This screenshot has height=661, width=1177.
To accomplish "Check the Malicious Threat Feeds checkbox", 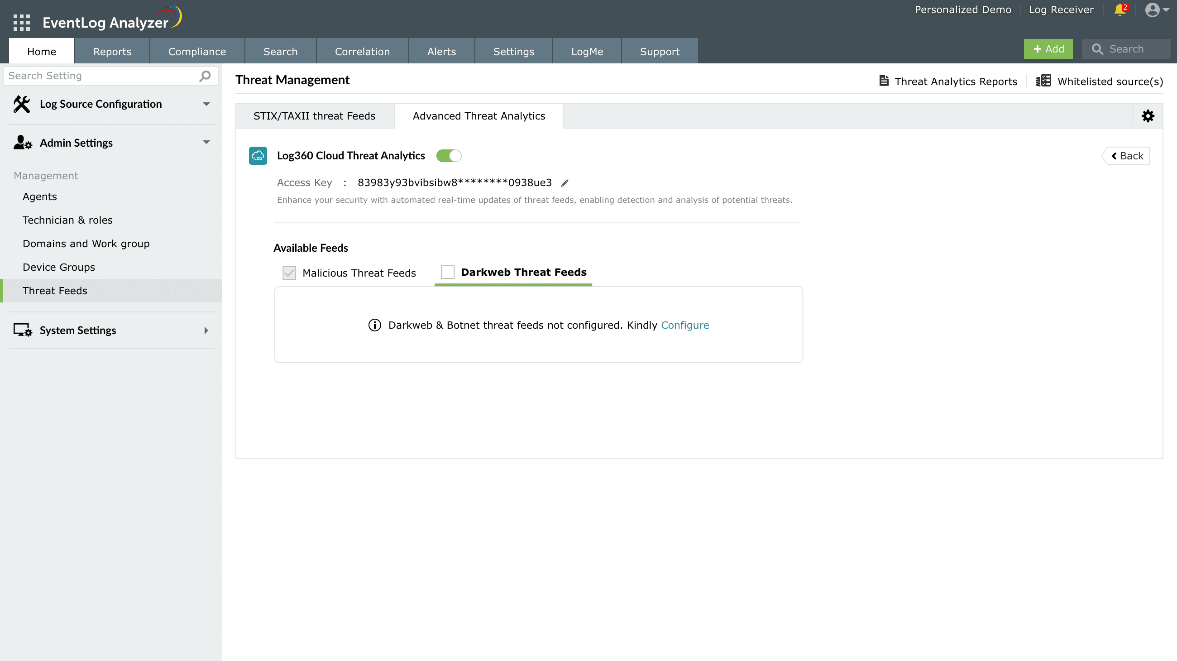I will pyautogui.click(x=289, y=272).
